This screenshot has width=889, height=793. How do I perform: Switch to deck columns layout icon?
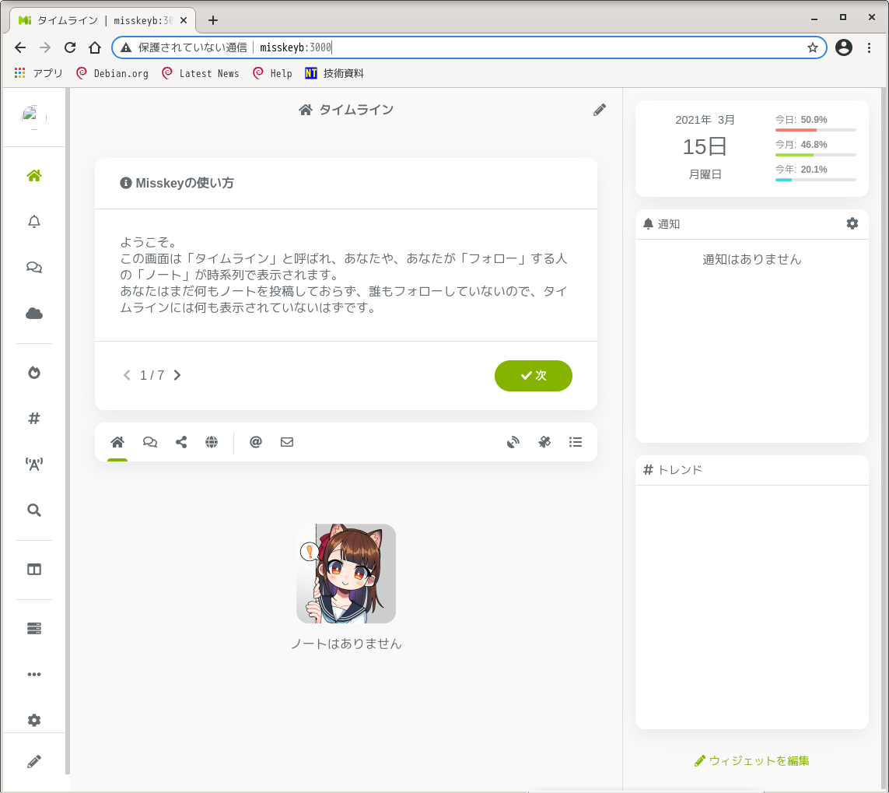click(x=34, y=570)
